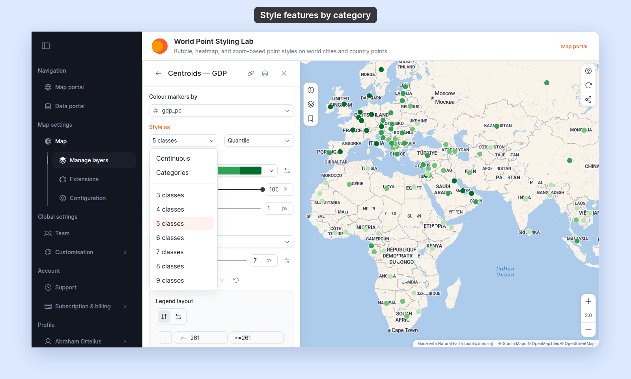Screen dimensions: 631x379
Task: Click the bookmark icon on the map
Action: [x=311, y=118]
